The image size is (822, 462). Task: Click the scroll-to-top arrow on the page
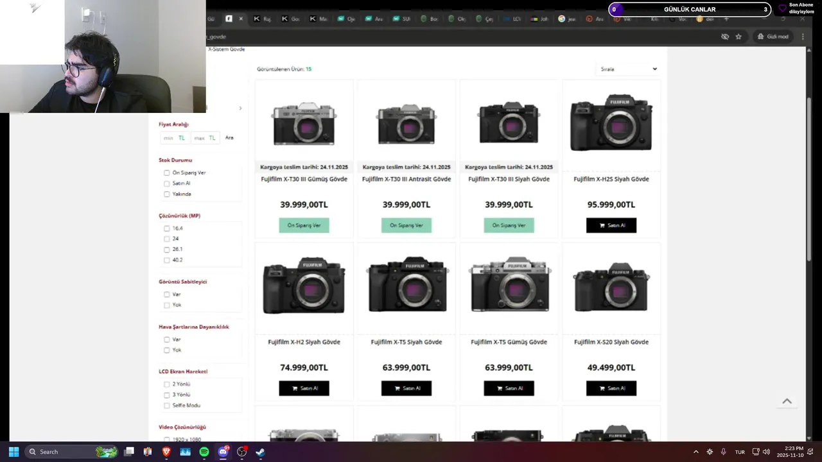coord(787,401)
